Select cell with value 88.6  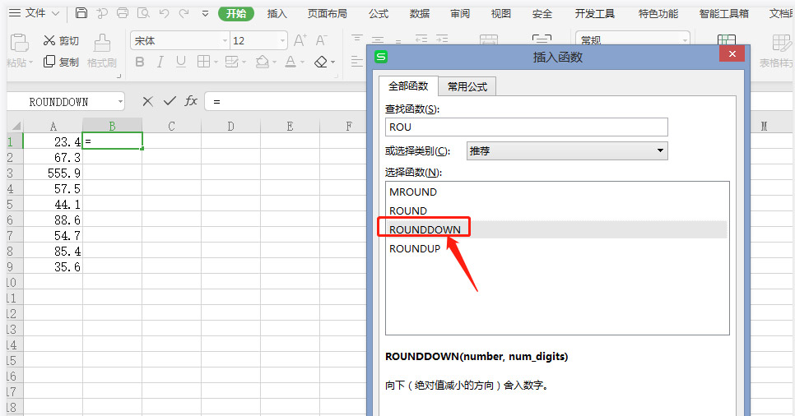click(53, 220)
